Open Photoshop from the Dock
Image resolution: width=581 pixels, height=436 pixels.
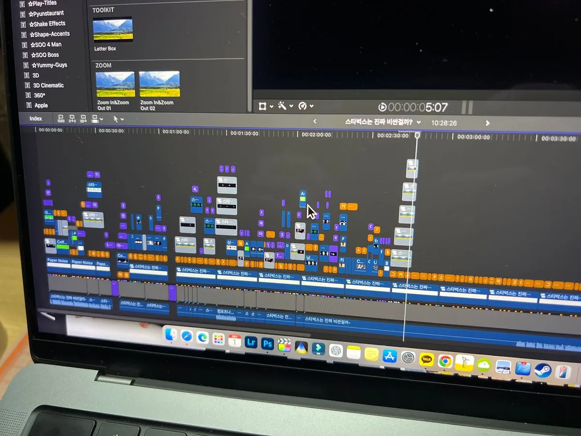(268, 343)
